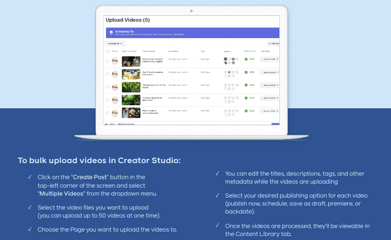The height and width of the screenshot is (240, 391).
Task: Click the Add Tags field for charcuterie video
Action: pyautogui.click(x=206, y=111)
